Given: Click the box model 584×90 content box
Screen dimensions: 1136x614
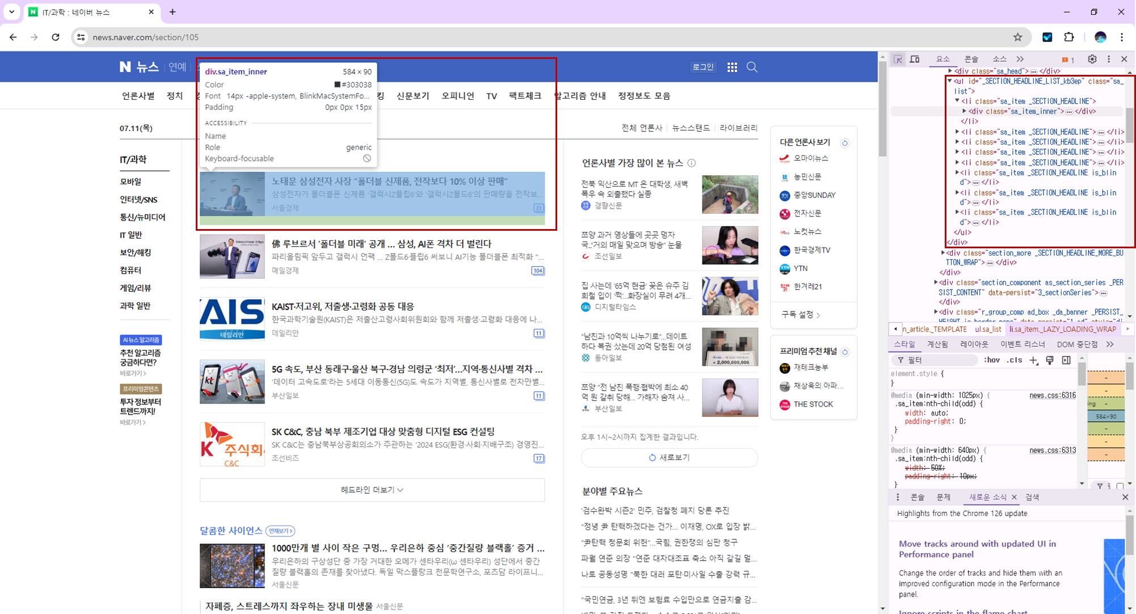Looking at the screenshot, I should (1106, 416).
